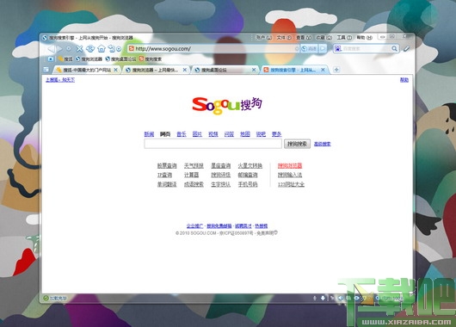
Task: Expand the dropdown arrow beside the back/forward buttons
Action: click(69, 48)
